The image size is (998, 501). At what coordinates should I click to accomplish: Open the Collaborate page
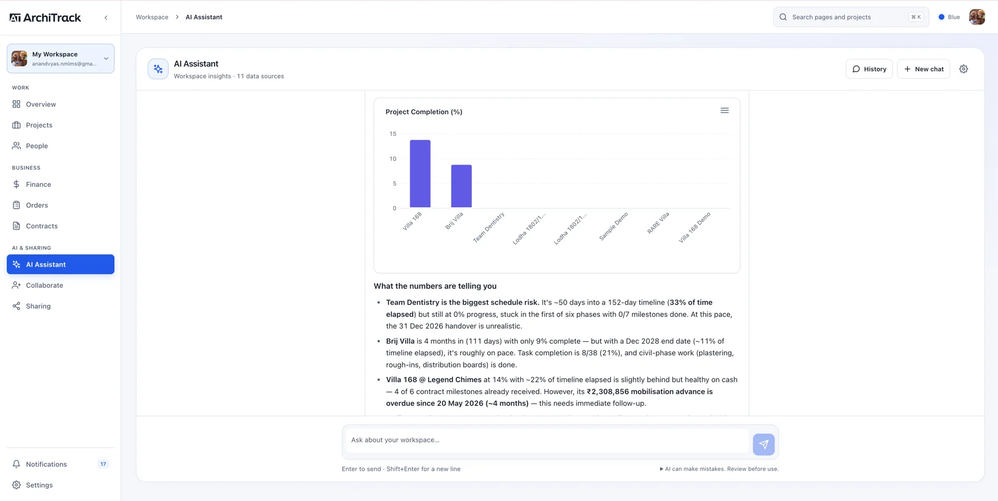click(60, 285)
